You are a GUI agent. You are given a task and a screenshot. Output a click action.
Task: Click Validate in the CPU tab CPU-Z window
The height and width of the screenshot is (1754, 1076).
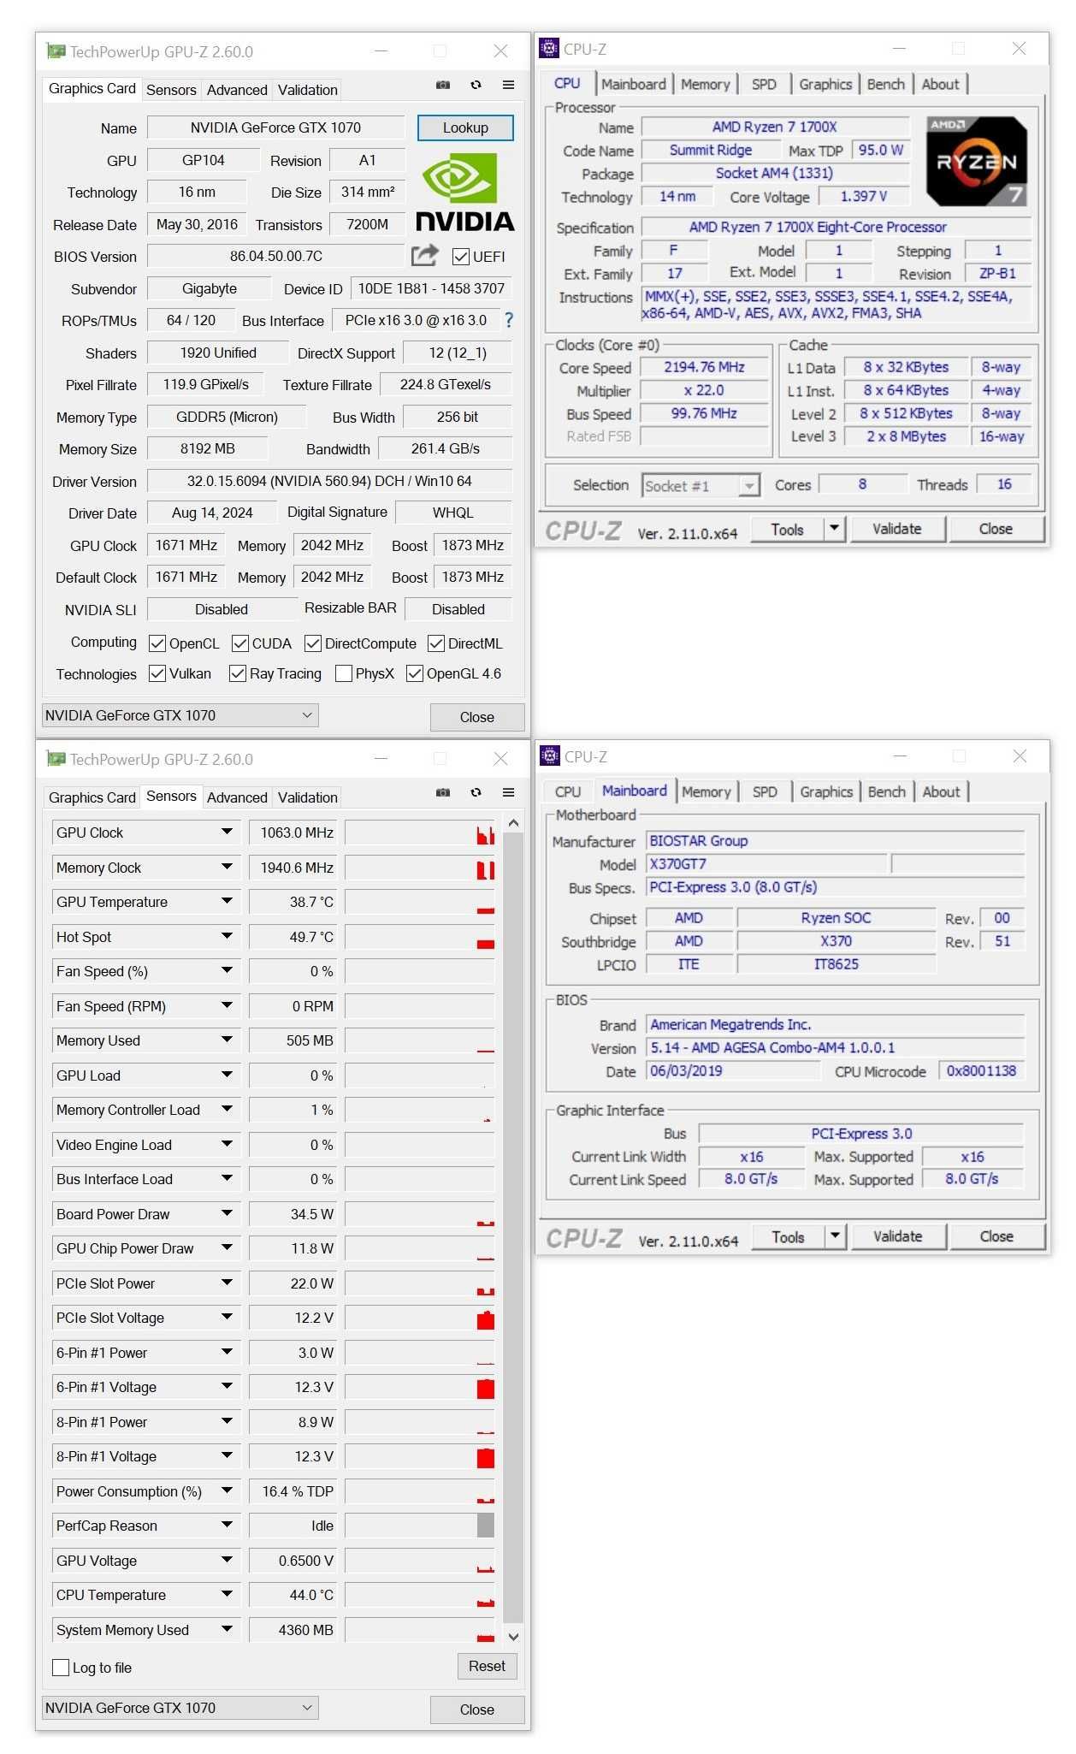point(896,529)
